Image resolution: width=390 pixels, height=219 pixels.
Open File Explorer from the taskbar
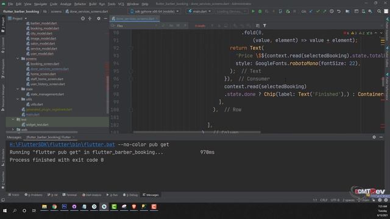(44, 207)
